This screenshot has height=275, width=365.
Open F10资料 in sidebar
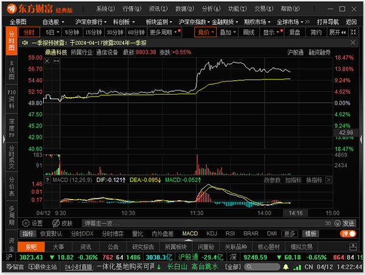(x=12, y=99)
